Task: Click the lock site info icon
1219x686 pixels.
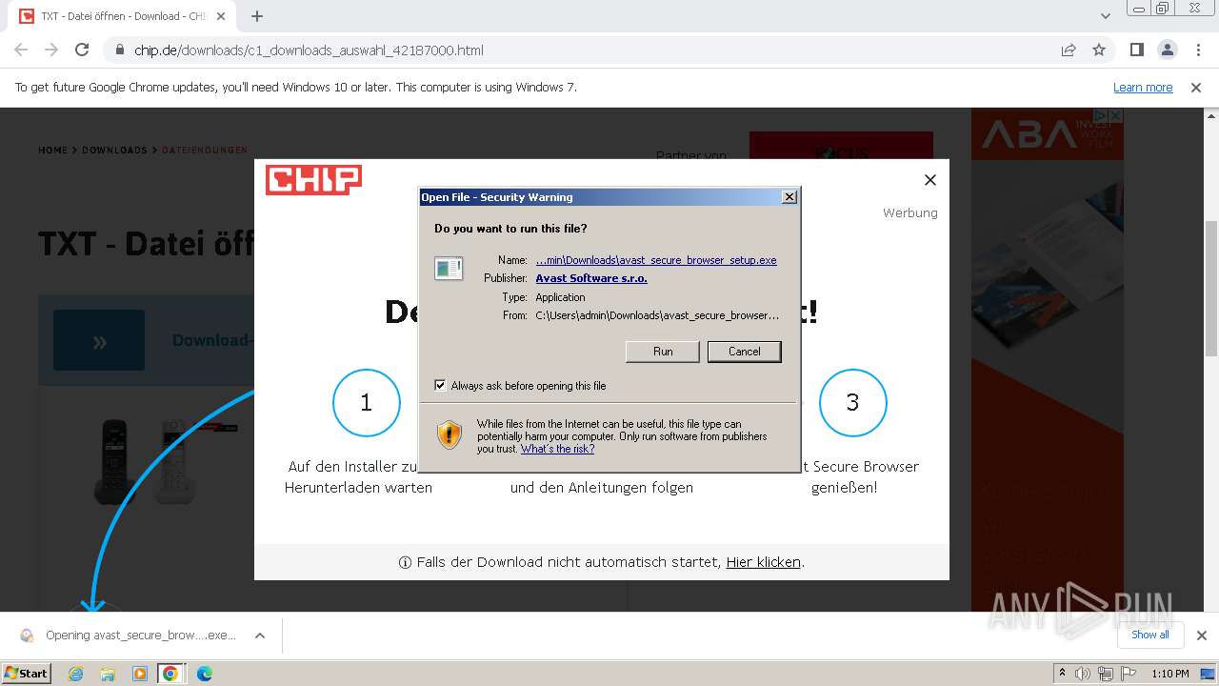Action: pyautogui.click(x=119, y=50)
